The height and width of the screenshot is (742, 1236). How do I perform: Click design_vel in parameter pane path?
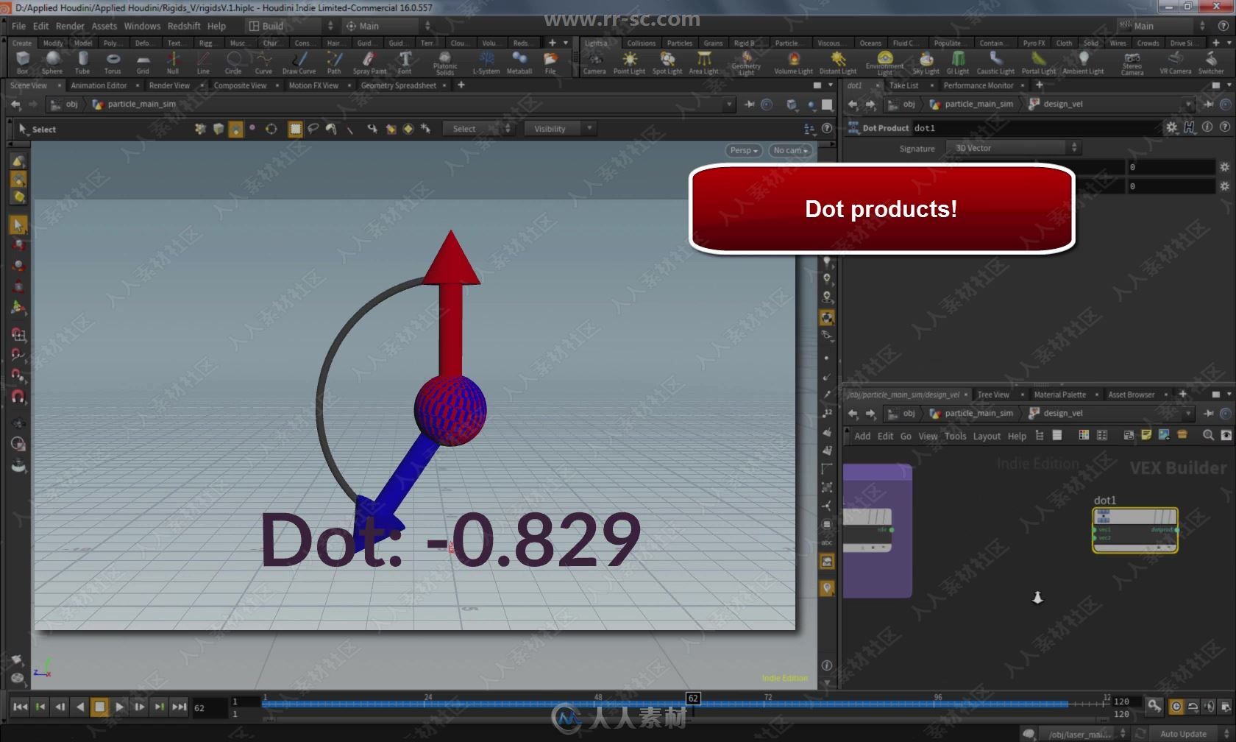pyautogui.click(x=1062, y=104)
